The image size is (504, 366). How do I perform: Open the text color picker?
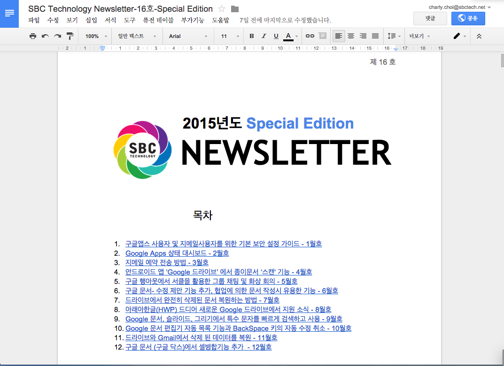tap(291, 36)
